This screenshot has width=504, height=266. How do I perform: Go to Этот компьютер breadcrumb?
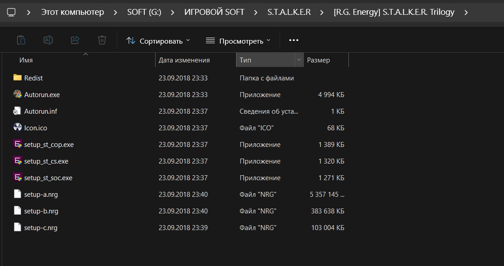pyautogui.click(x=72, y=13)
